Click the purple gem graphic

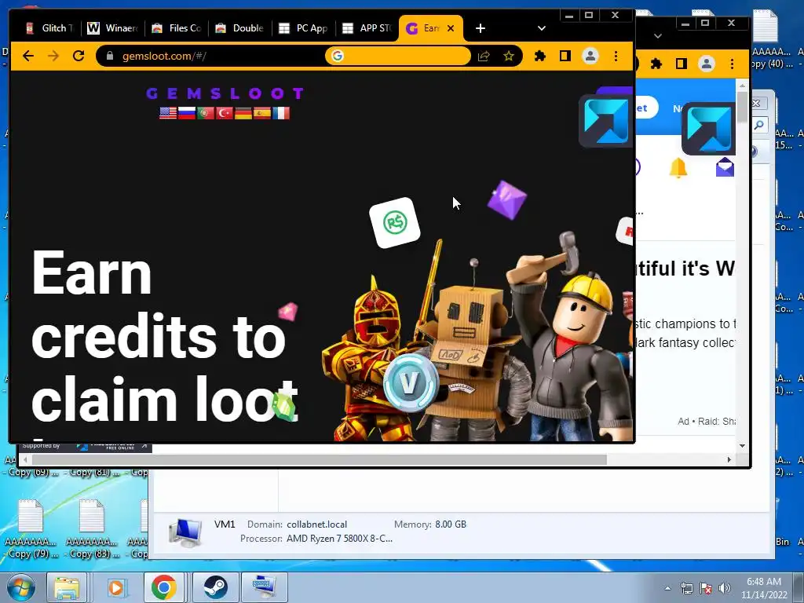click(506, 200)
